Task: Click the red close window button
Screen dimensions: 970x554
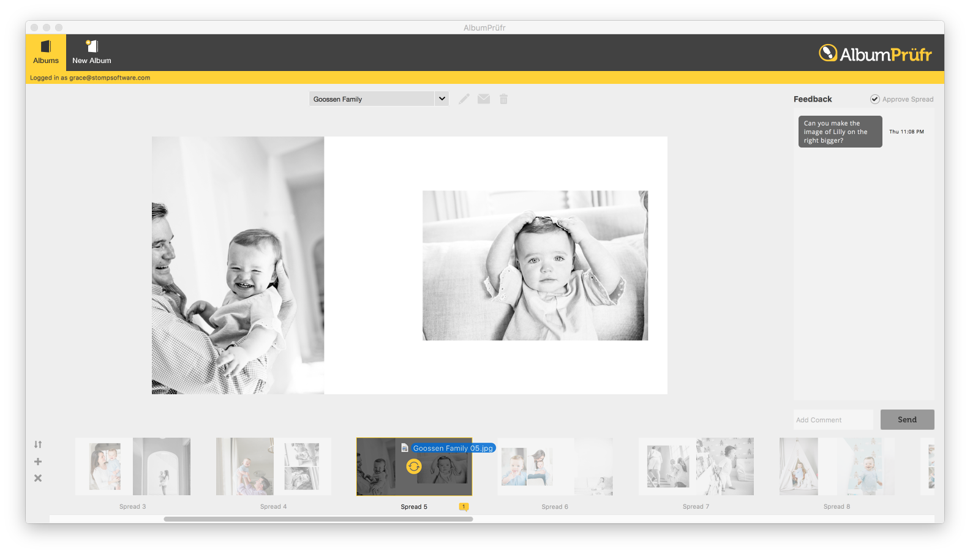Action: pyautogui.click(x=34, y=28)
